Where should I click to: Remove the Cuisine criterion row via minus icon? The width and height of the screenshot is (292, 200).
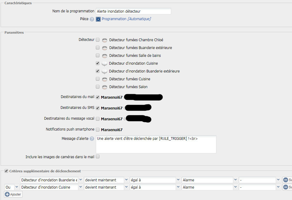click(285, 187)
